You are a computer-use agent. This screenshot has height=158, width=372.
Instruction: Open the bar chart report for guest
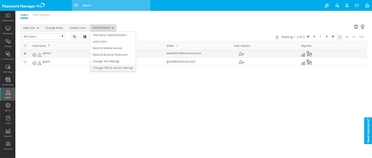coord(303,63)
